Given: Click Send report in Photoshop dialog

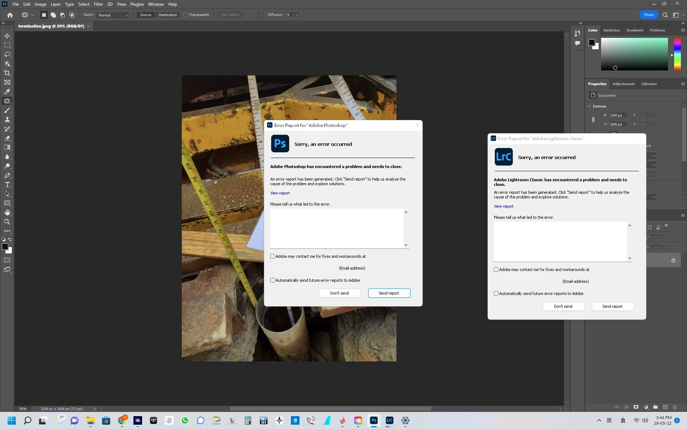Looking at the screenshot, I should pos(389,293).
